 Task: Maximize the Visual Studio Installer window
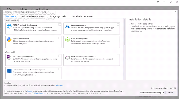click(x=170, y=2)
